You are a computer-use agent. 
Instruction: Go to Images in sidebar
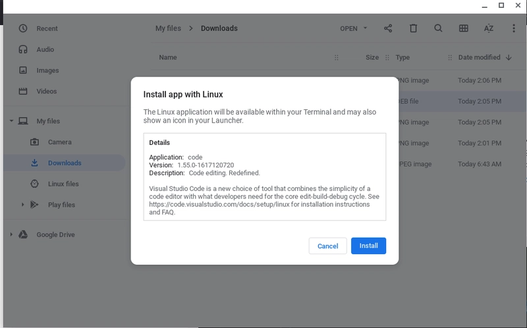point(47,70)
